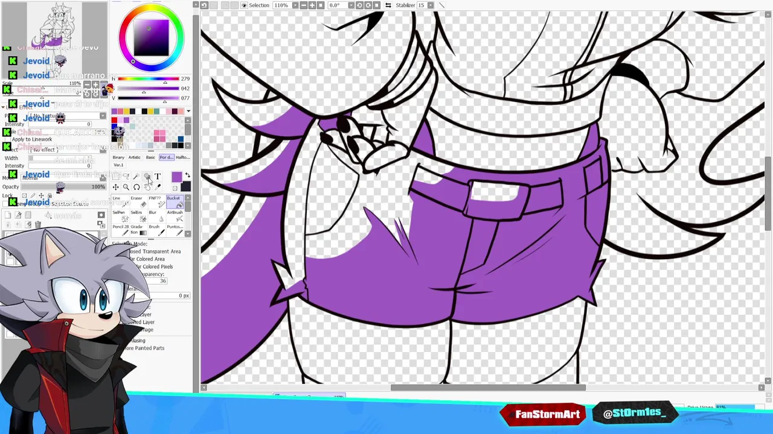Open the Stabilizer level dropdown
This screenshot has height=434, width=773.
click(x=431, y=5)
